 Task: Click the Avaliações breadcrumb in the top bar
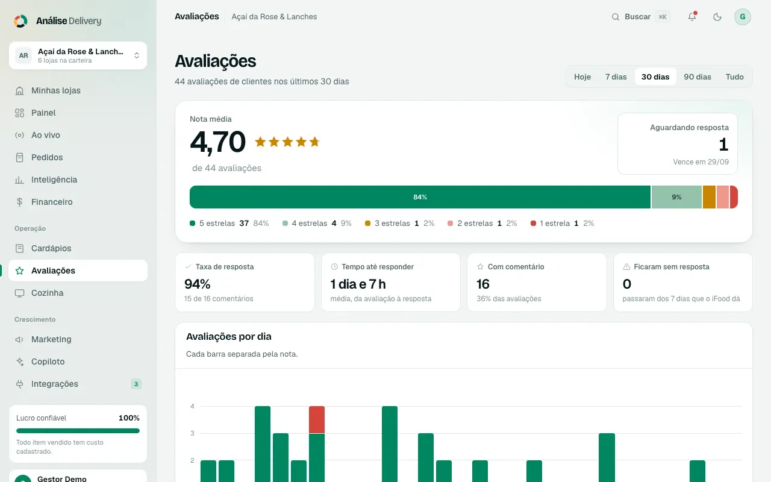click(x=197, y=16)
